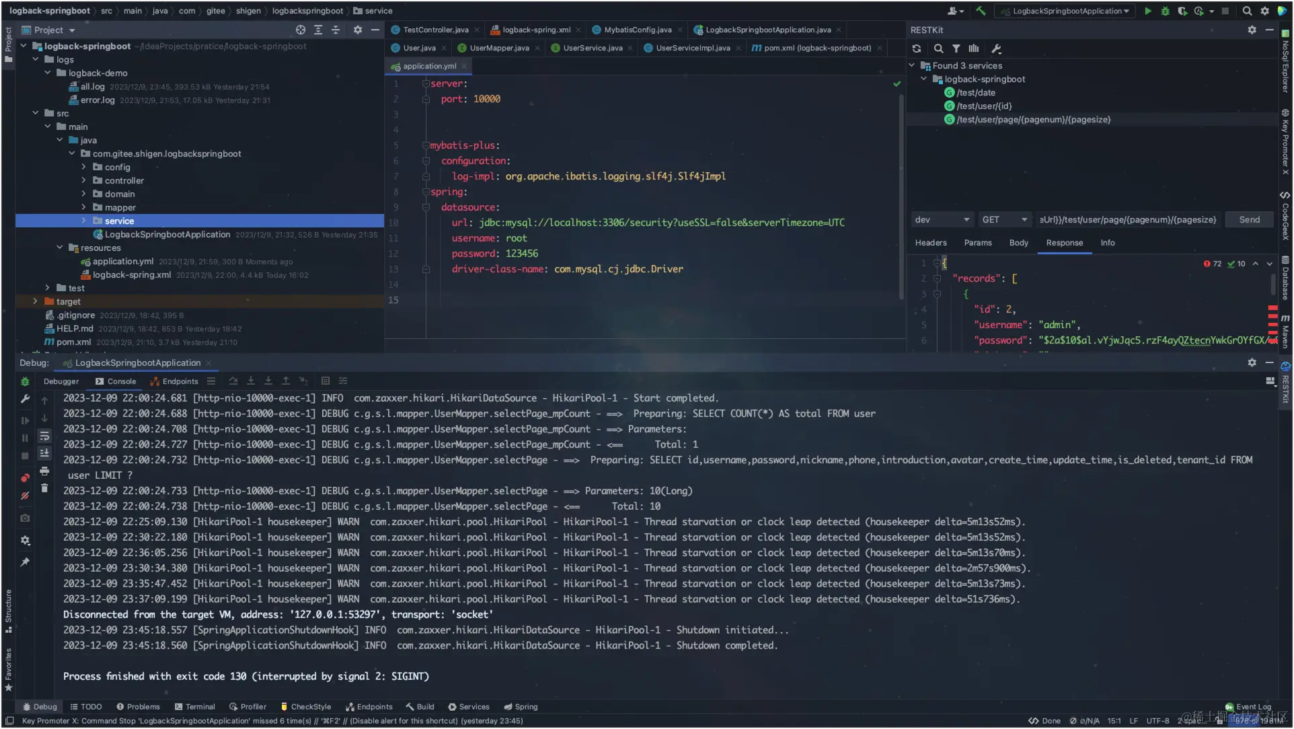The height and width of the screenshot is (729, 1294).
Task: Open the Terminal tool window button
Action: tap(194, 707)
